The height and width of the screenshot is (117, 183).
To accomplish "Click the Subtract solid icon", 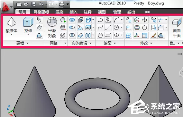I will (x=72, y=28).
